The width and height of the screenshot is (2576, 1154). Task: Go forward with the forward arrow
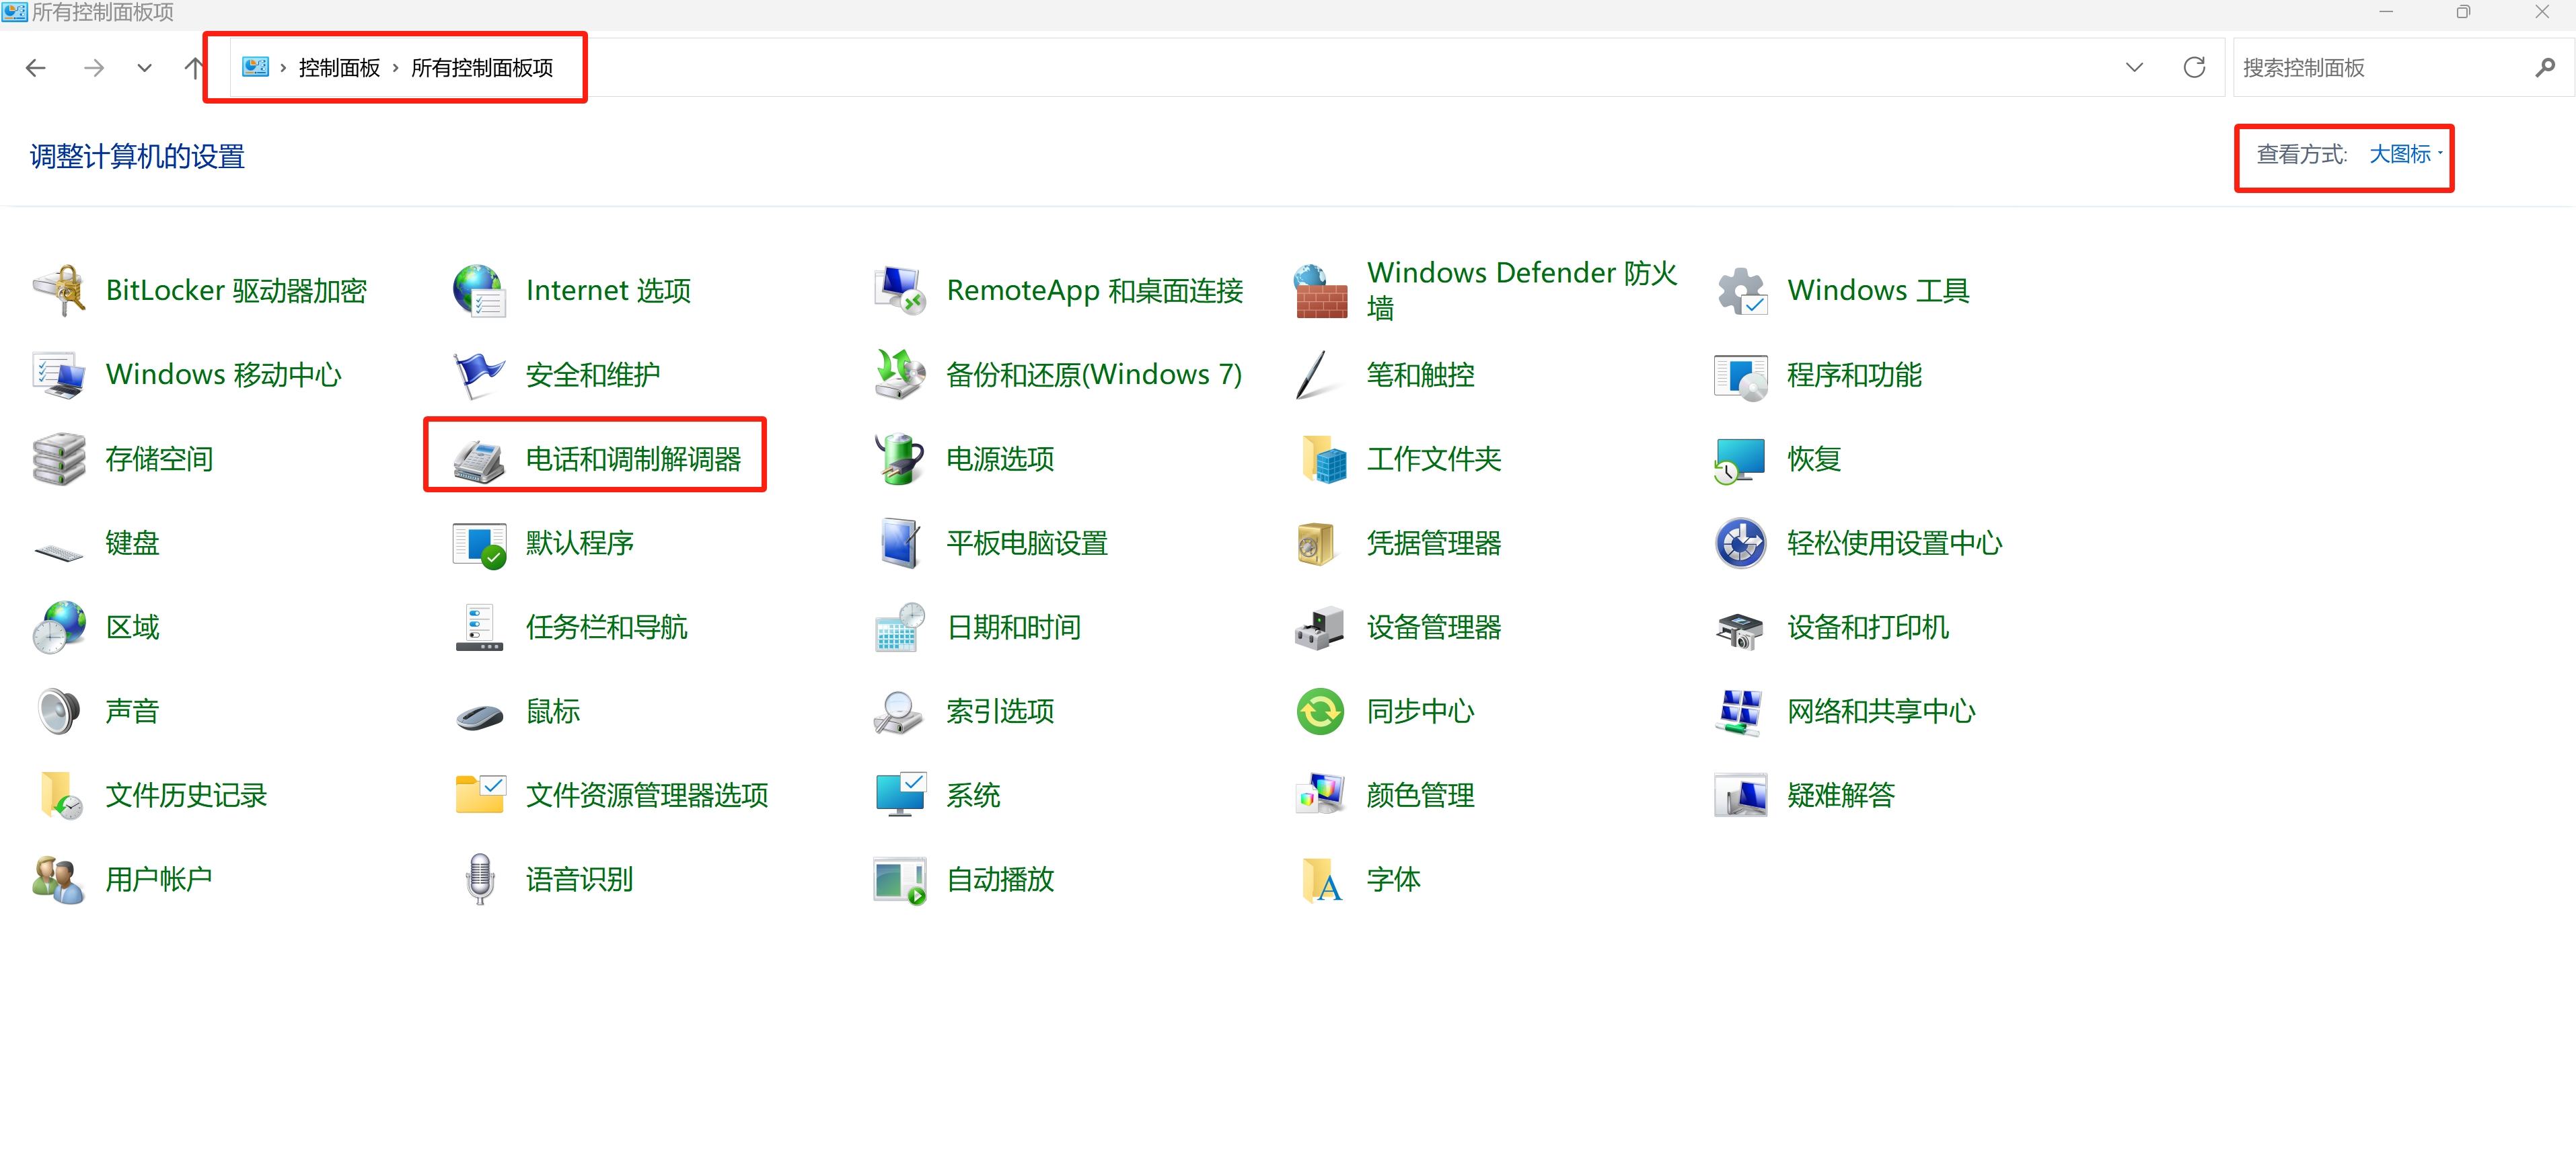(94, 67)
